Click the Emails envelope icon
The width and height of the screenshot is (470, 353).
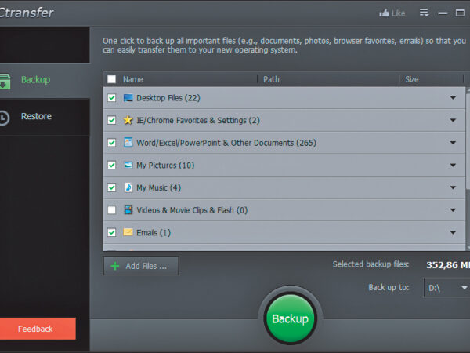[x=128, y=233]
